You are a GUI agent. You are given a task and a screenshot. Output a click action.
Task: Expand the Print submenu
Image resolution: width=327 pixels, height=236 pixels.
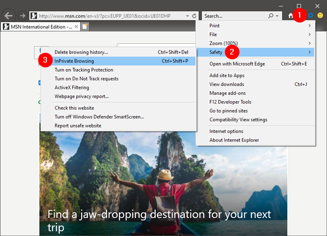(256, 26)
